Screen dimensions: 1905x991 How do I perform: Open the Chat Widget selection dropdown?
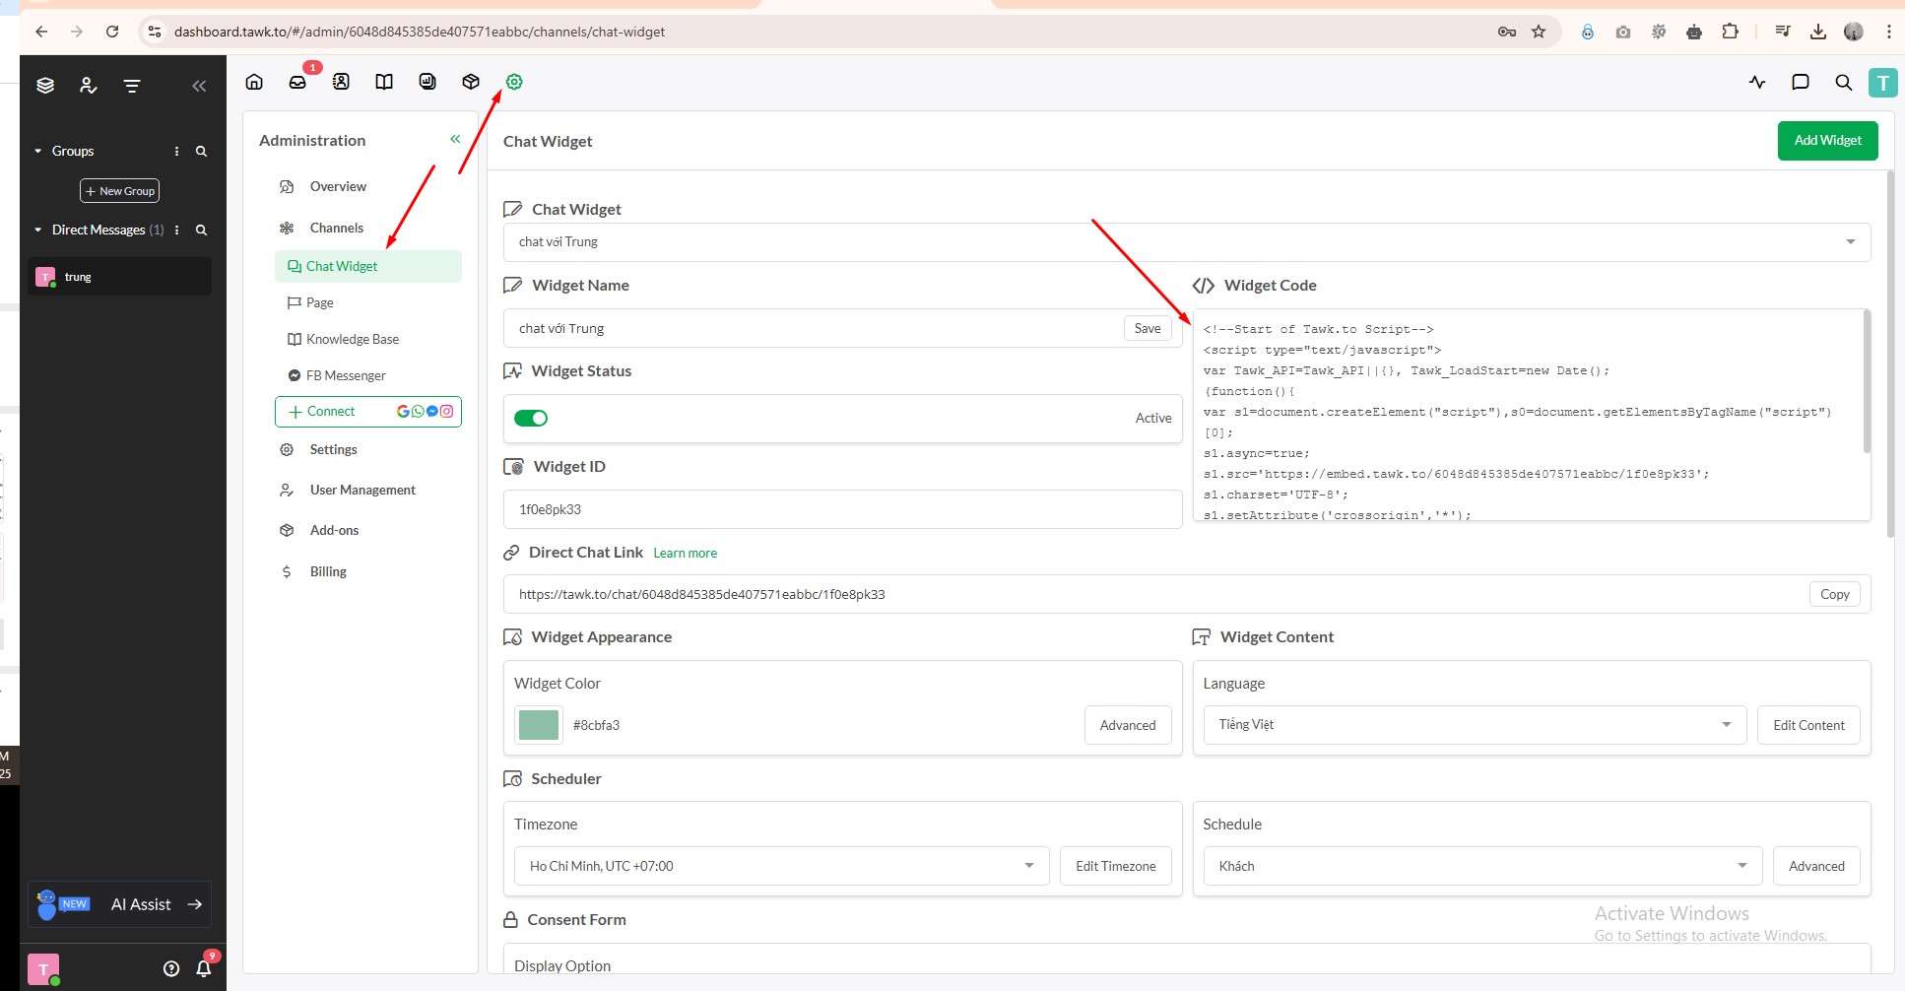pos(1186,241)
